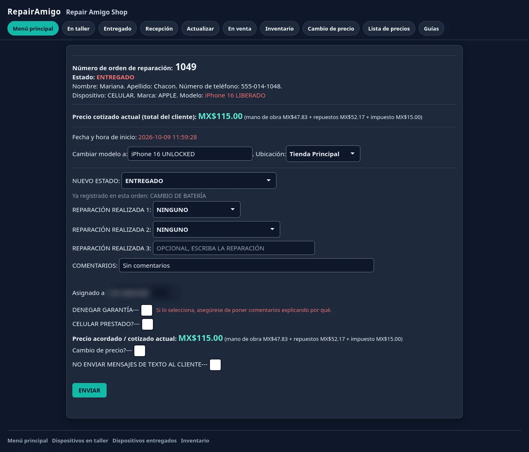This screenshot has height=452, width=529.
Task: Switch to Inventario tab in the top navigation
Action: 279,29
